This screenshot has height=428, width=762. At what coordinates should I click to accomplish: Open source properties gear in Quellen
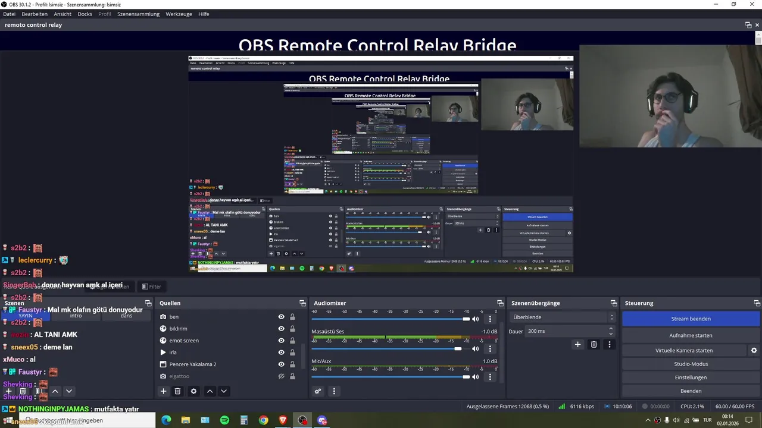(193, 391)
